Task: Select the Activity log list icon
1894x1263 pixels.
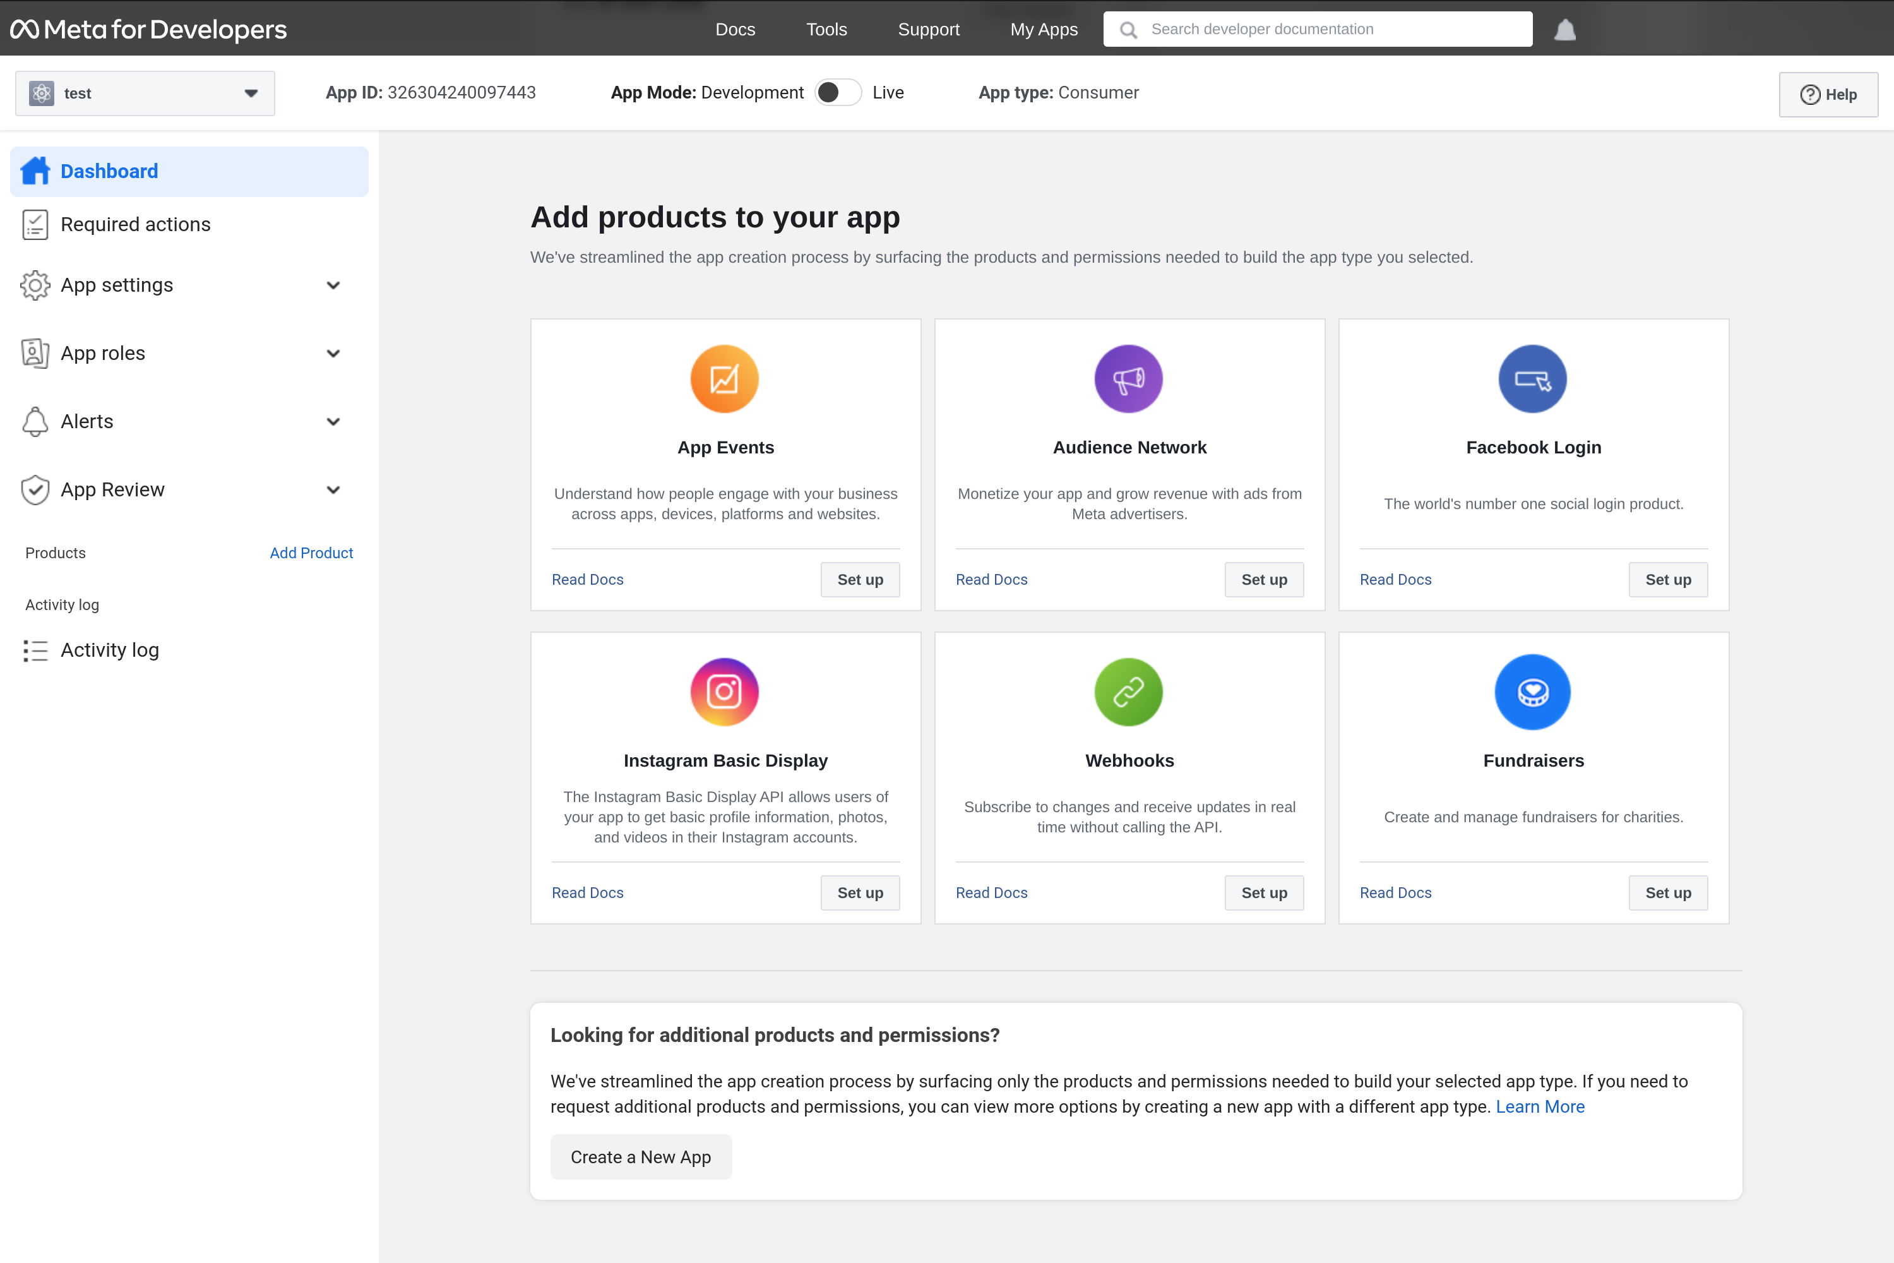Action: pyautogui.click(x=35, y=650)
